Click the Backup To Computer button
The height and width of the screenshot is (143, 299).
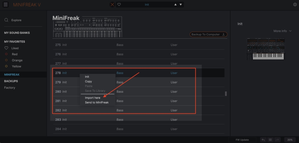point(208,34)
